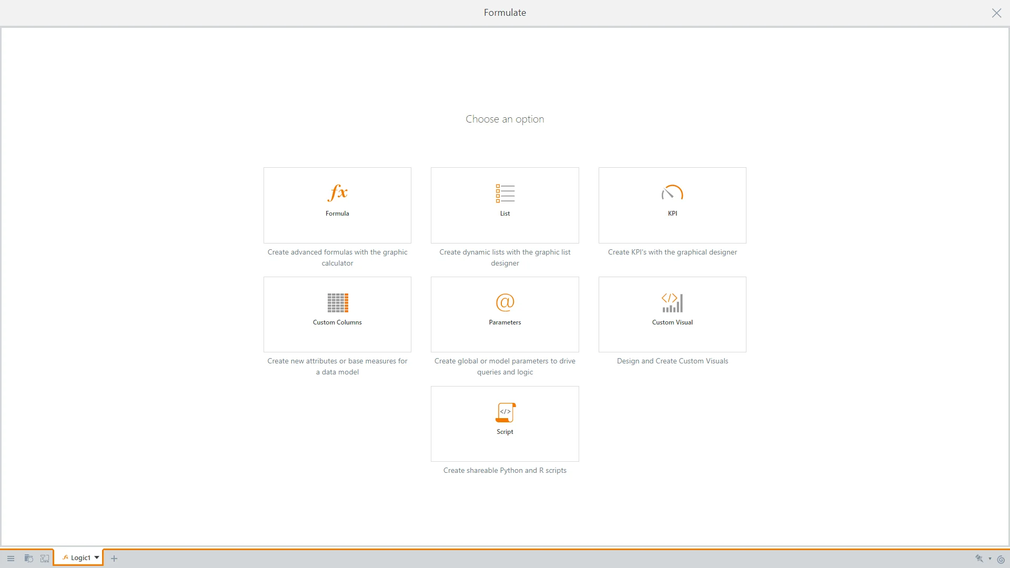Click the pushpin icon in bottom right
This screenshot has height=568, width=1010.
[979, 559]
